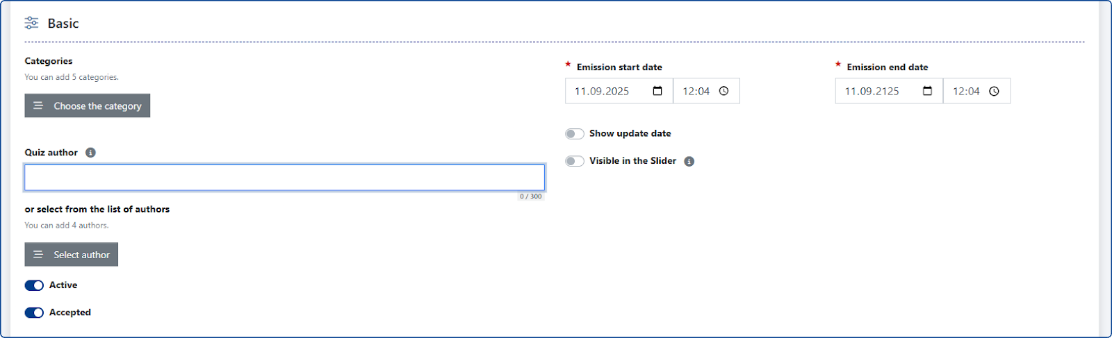The image size is (1112, 338).
Task: Click info icon beside Visible in the Slider
Action: [689, 161]
